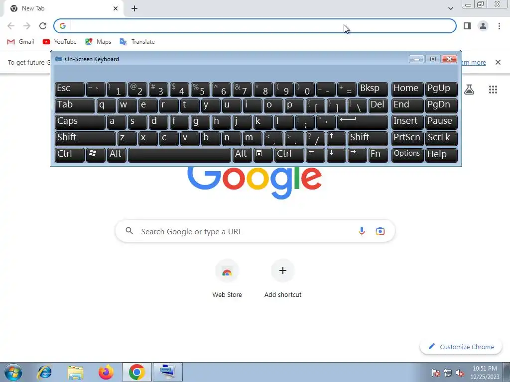Viewport: 510px width, 382px height.
Task: Toggle the left Shift key
Action: [85, 138]
